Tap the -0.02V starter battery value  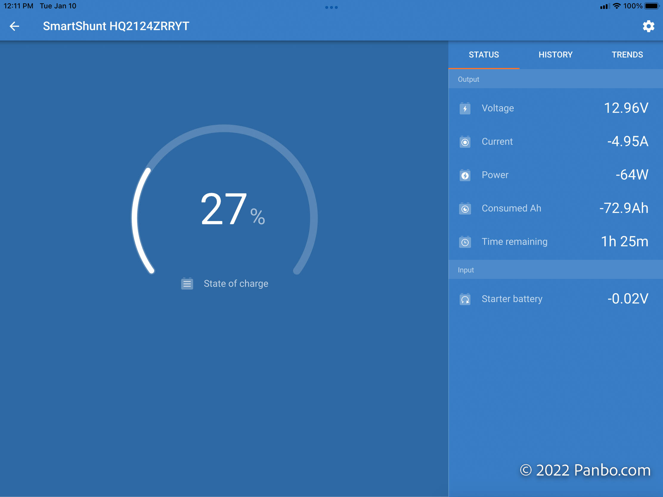tap(628, 299)
